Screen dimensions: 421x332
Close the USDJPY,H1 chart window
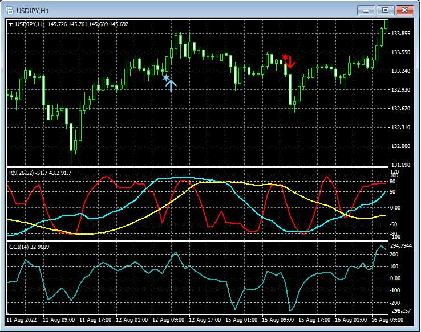point(406,10)
